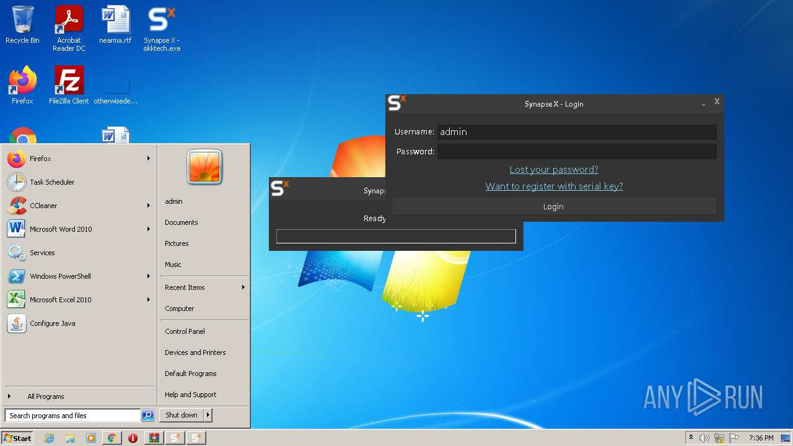
Task: Click the Synapse X logo in Login window
Action: click(x=397, y=103)
